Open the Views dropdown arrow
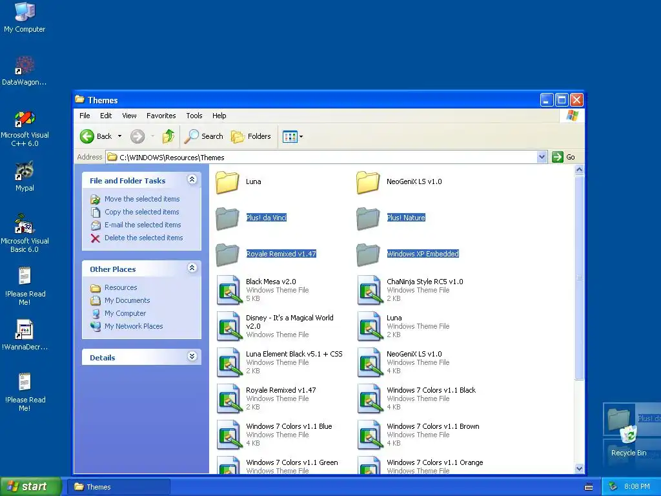The image size is (661, 496). (x=301, y=137)
